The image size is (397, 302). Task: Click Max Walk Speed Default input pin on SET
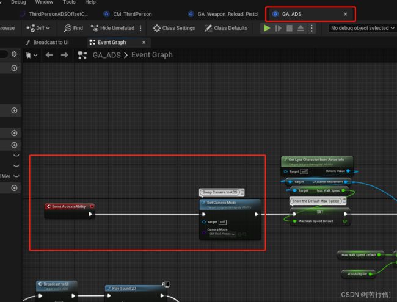click(x=294, y=221)
